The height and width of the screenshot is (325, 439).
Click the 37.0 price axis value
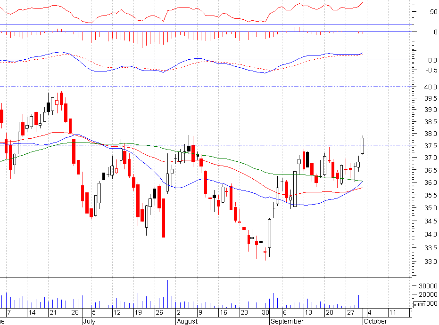431,158
